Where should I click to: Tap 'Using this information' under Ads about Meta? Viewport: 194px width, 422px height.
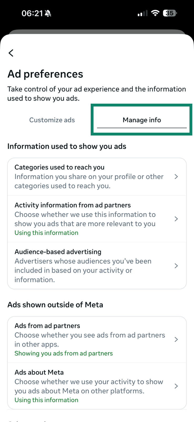click(46, 400)
